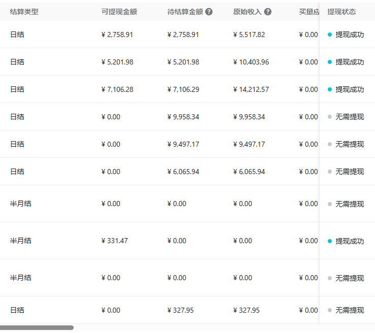Click 无需提现 status in the ¥ 6,065.94 row
The image size is (375, 333).
pos(346,172)
